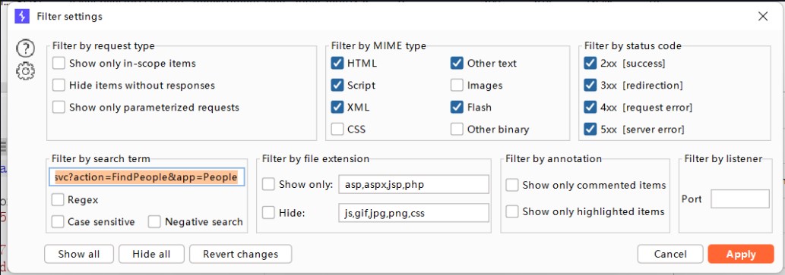Uncheck the XML MIME type
Image resolution: width=785 pixels, height=275 pixels.
click(x=337, y=108)
